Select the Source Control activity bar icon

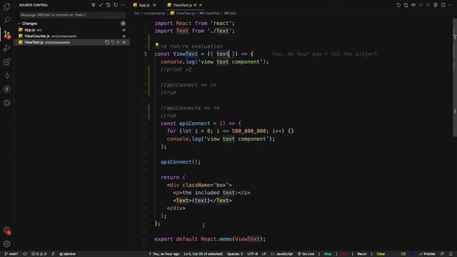click(7, 34)
